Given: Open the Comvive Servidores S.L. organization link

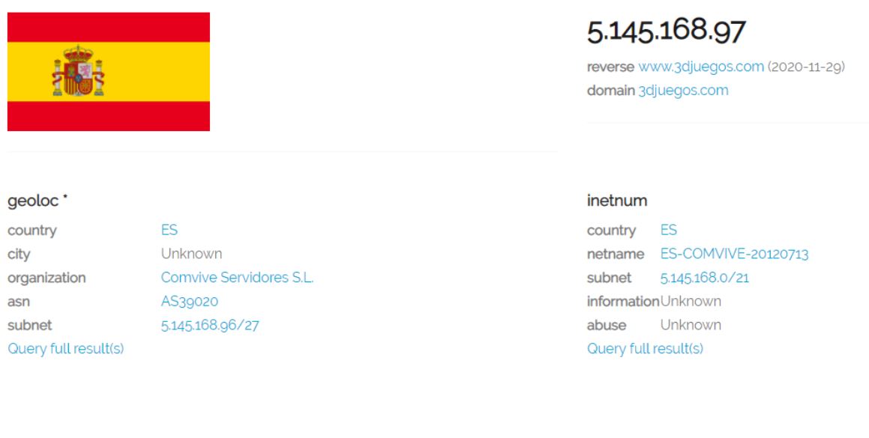Looking at the screenshot, I should (237, 278).
